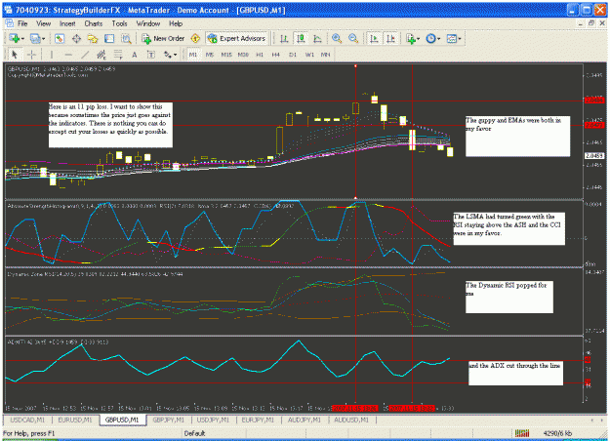Toggle the Terminal panel icon
The image size is (610, 441).
(x=109, y=38)
